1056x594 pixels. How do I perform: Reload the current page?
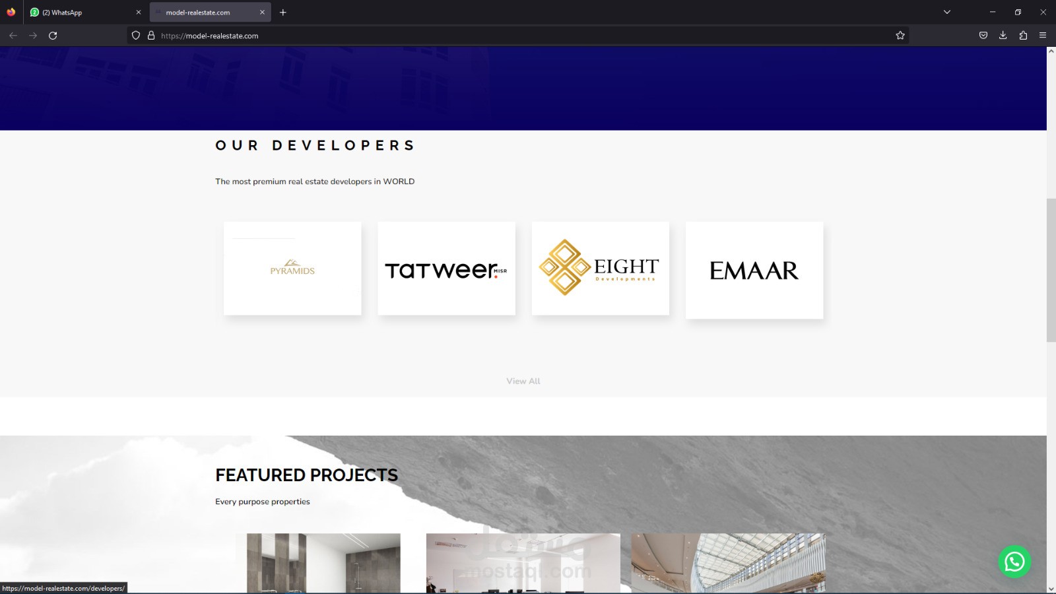click(53, 36)
